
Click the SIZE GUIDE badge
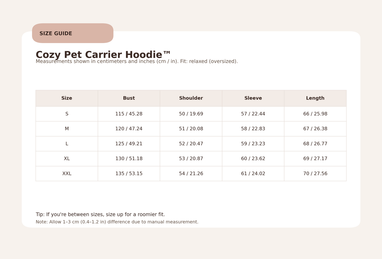(x=73, y=33)
